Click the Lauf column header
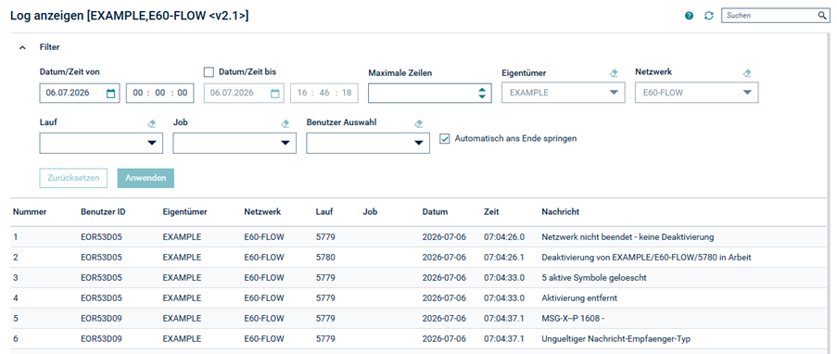The width and height of the screenshot is (837, 354). tap(324, 212)
